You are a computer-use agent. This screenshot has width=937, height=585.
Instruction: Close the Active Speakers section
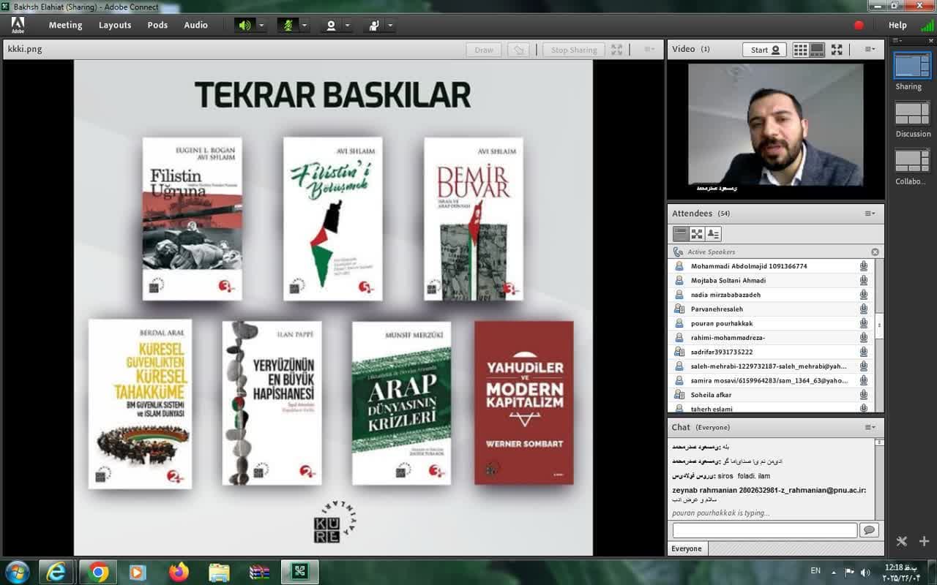pyautogui.click(x=875, y=252)
